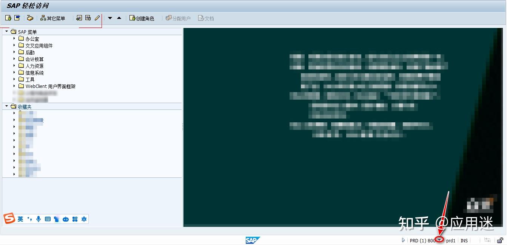Move favorite up arrow

119,18
